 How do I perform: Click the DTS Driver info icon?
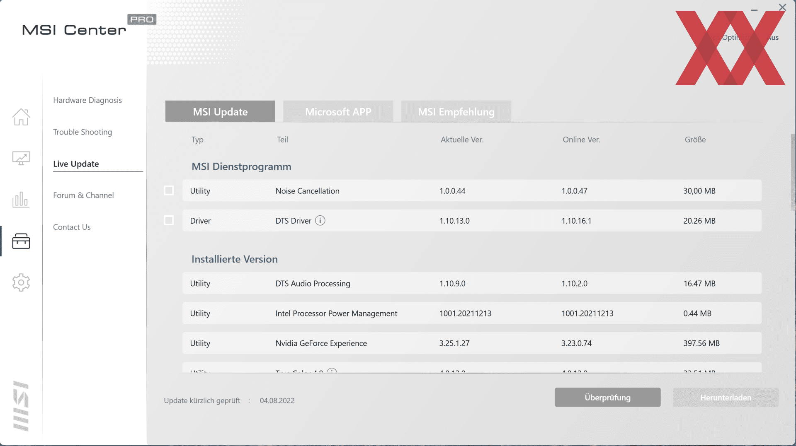point(320,220)
